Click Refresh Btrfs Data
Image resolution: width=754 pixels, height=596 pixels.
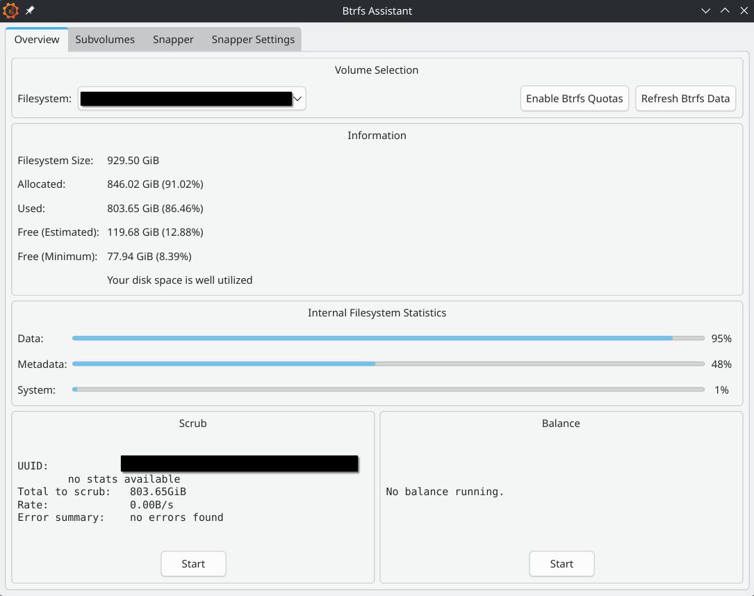click(x=685, y=98)
